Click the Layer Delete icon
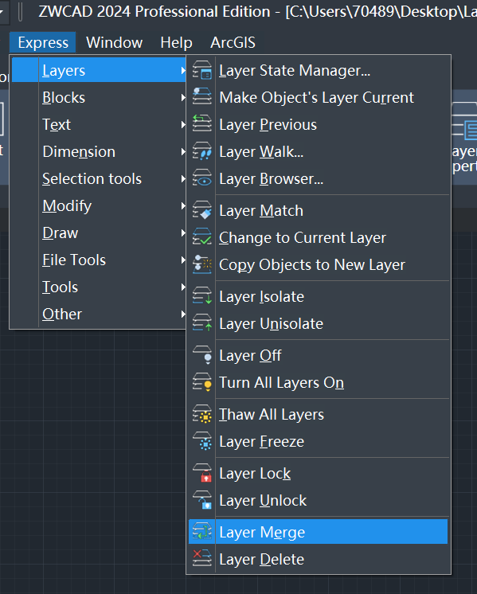477x594 pixels. [x=202, y=559]
